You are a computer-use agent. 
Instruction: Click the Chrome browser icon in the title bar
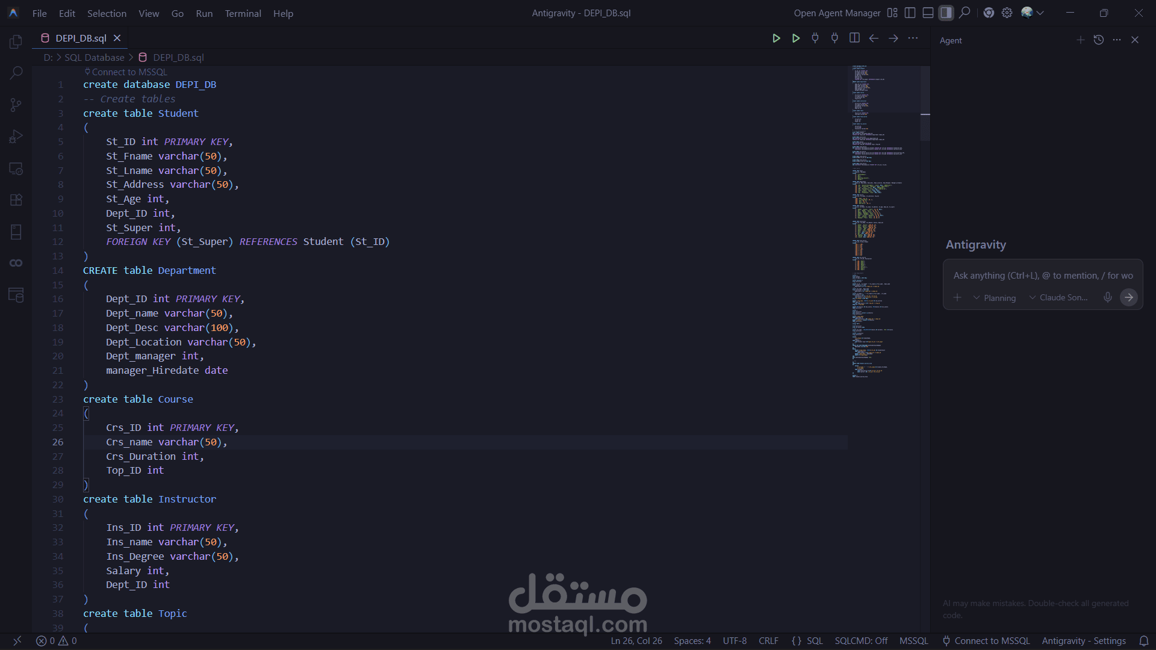click(x=989, y=13)
